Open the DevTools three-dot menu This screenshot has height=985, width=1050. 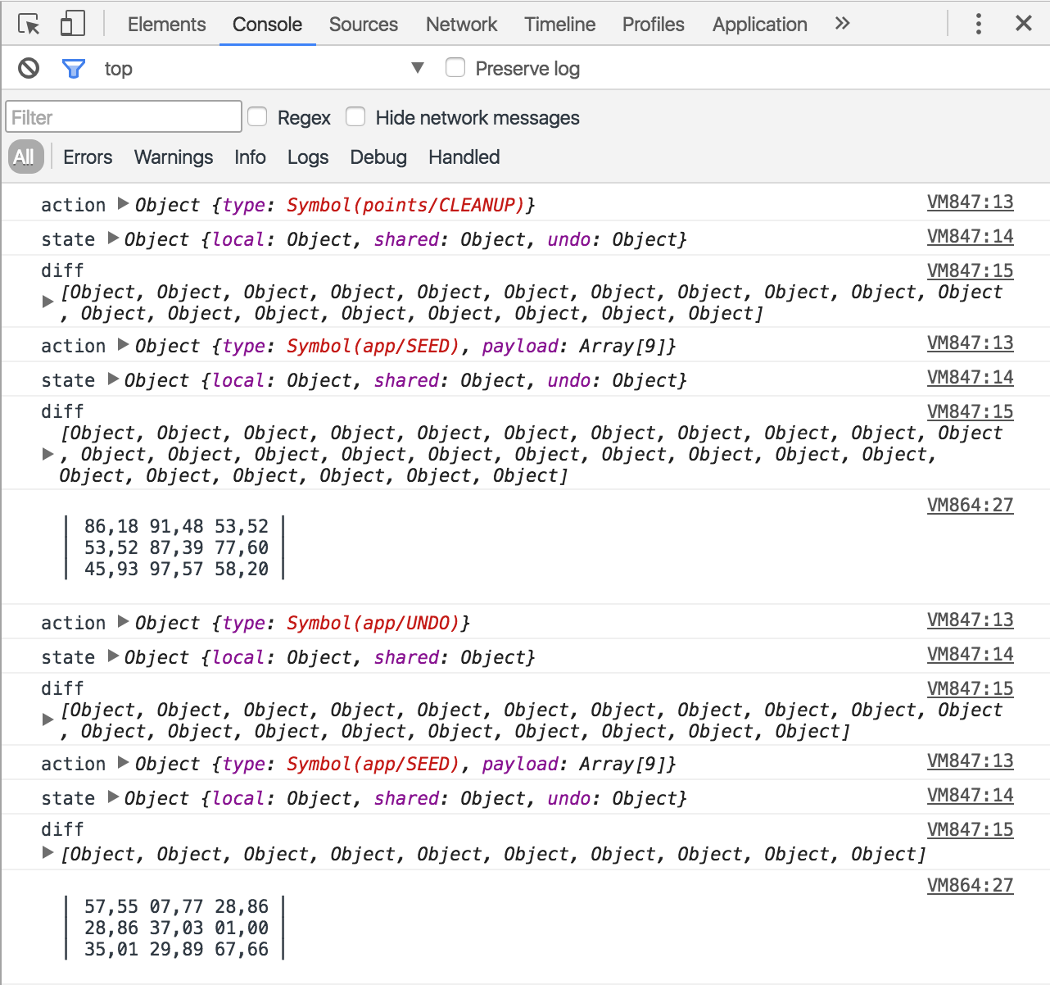click(978, 24)
